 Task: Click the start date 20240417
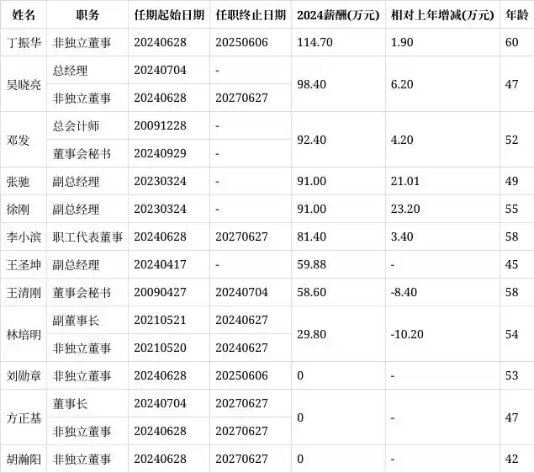pos(160,264)
